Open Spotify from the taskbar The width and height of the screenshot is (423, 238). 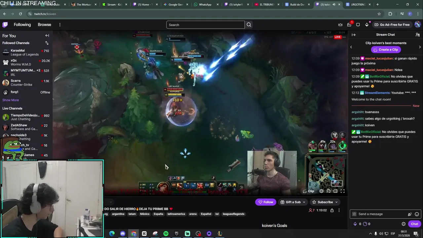point(166,234)
